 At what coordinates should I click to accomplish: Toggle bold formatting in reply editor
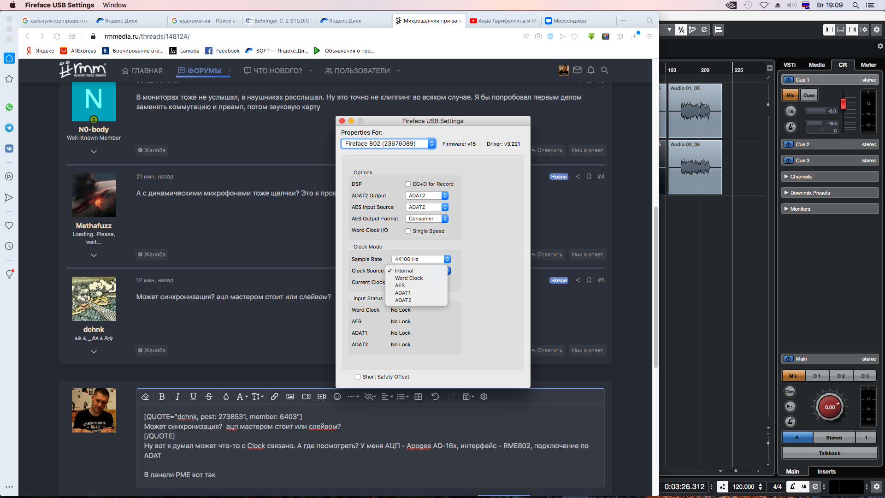pos(162,397)
